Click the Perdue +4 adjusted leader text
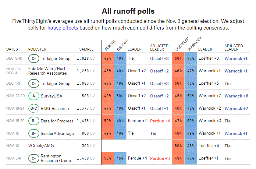This screenshot has width=256, height=169. pos(160,121)
